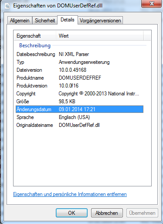Click the file icon in the title bar
The image size is (163, 224).
7,6
